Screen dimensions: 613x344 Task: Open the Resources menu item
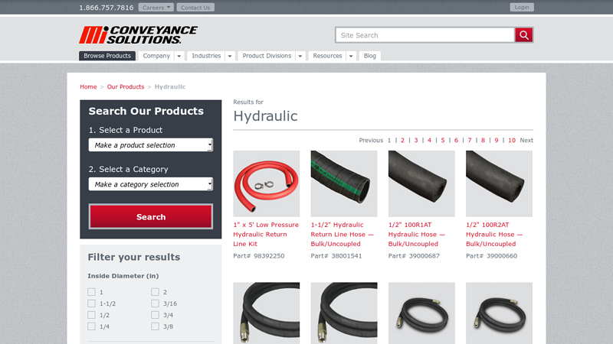click(x=327, y=56)
